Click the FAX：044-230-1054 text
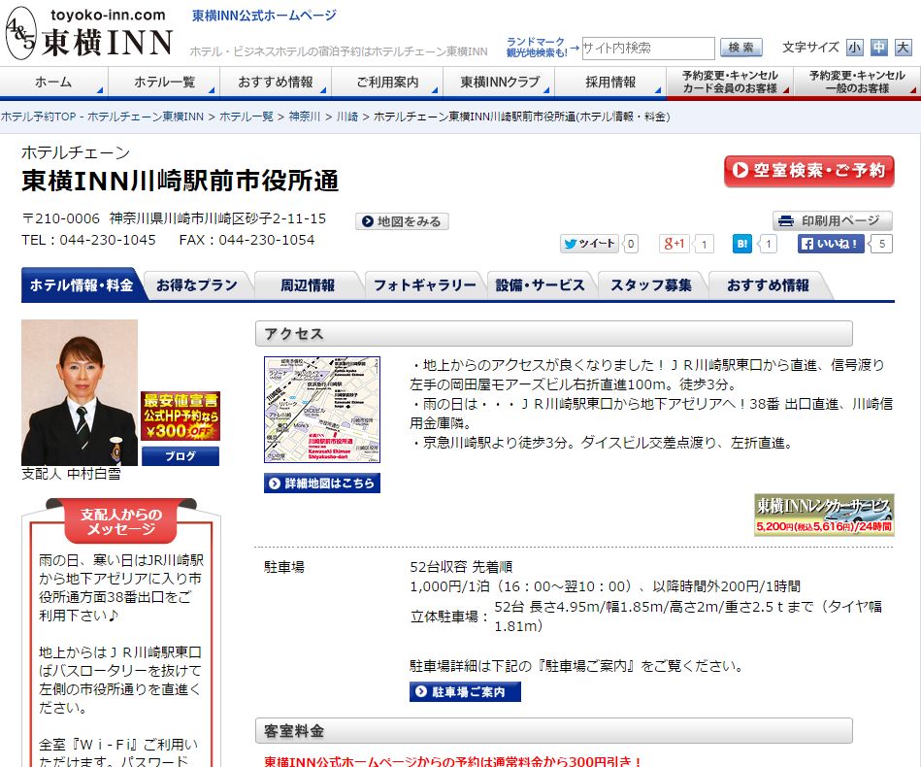This screenshot has height=767, width=921. pos(247,240)
